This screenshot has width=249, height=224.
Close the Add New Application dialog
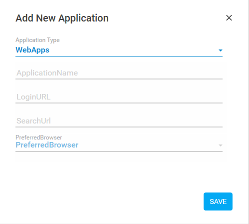coord(229,17)
